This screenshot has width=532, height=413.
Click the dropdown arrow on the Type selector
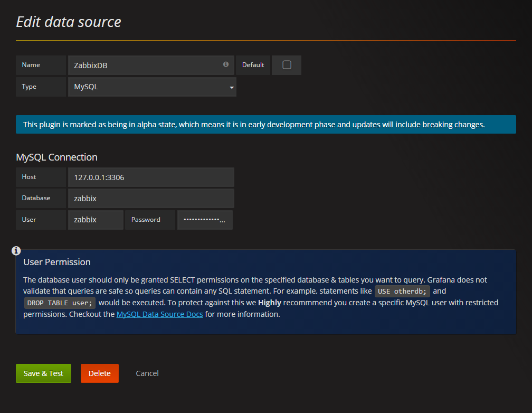[x=231, y=87]
